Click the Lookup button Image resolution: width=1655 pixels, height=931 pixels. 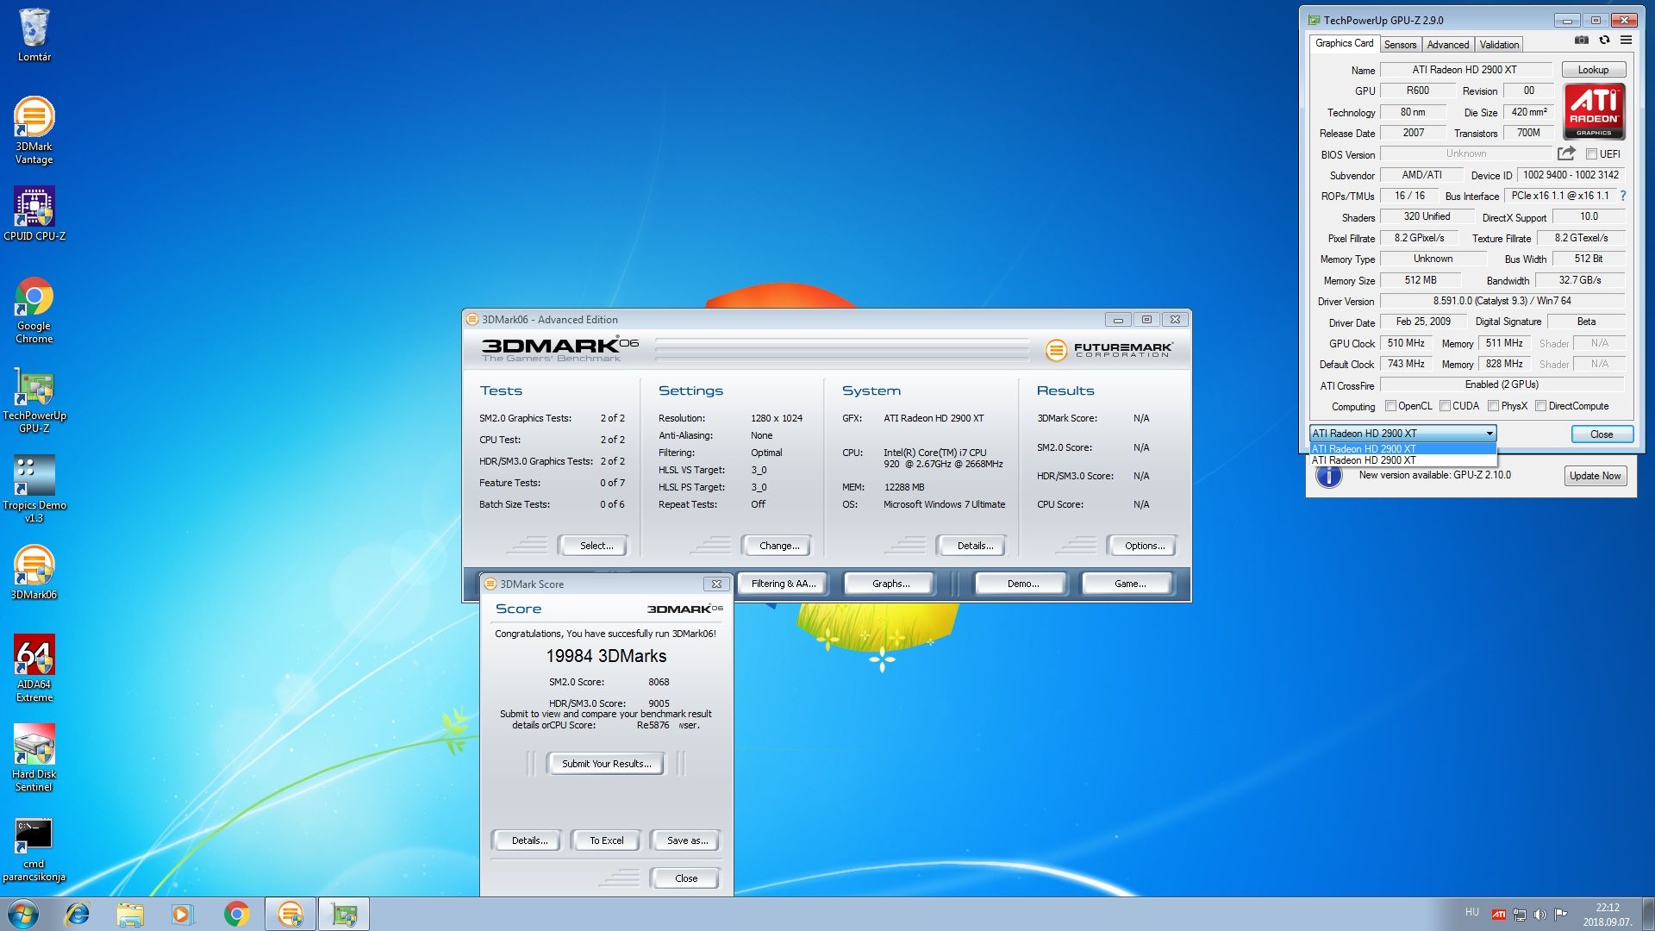(x=1593, y=70)
